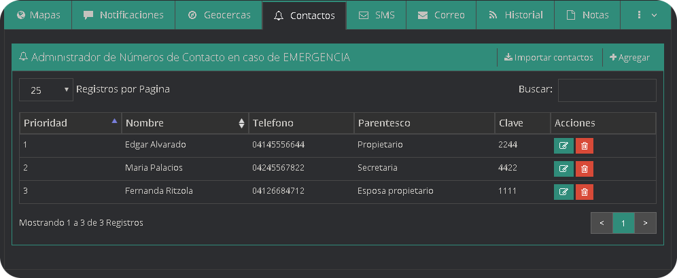
Task: Expand the more options tab menu
Action: point(646,15)
